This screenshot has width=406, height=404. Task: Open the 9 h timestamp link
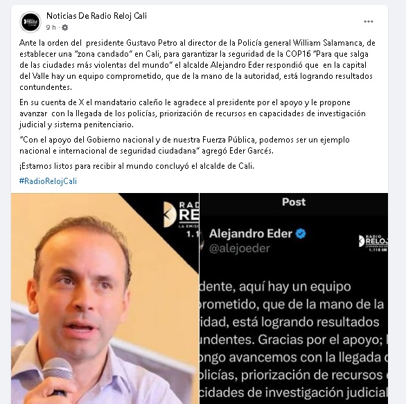point(51,28)
